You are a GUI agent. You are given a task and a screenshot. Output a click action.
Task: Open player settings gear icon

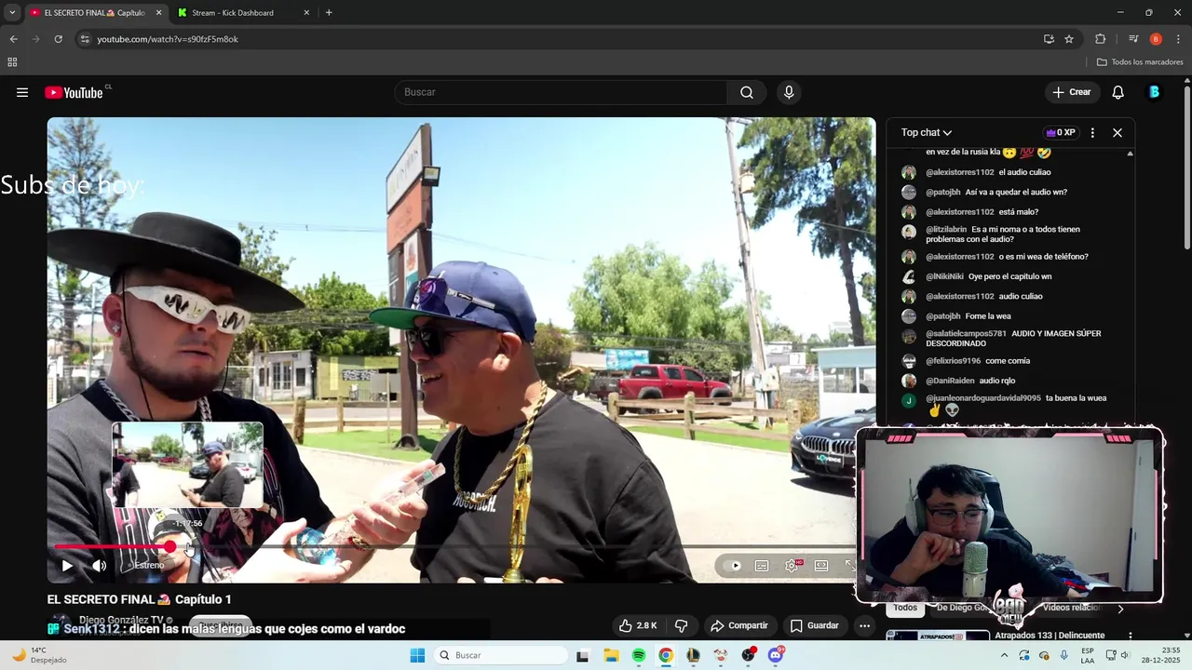pos(792,566)
